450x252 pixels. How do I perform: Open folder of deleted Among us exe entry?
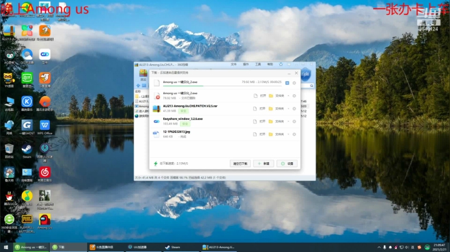click(277, 95)
